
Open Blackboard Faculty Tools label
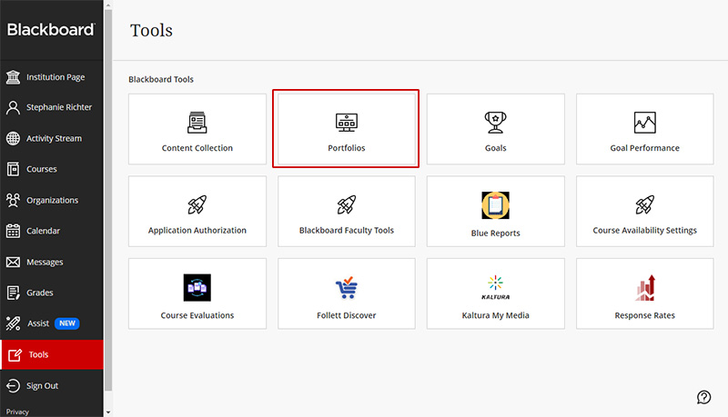[346, 231]
